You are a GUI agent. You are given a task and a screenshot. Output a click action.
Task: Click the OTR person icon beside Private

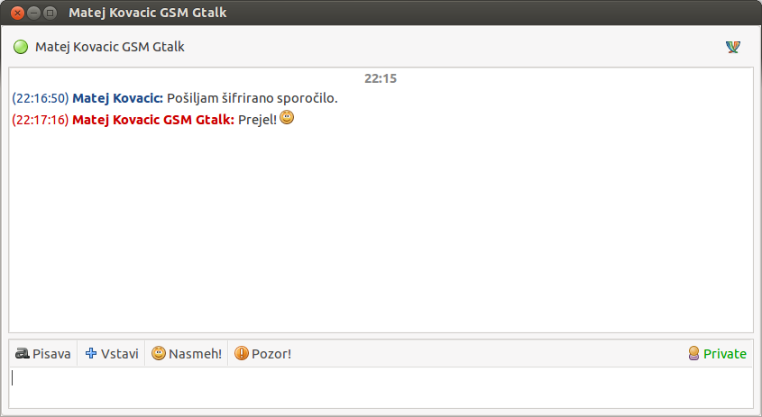tap(694, 353)
